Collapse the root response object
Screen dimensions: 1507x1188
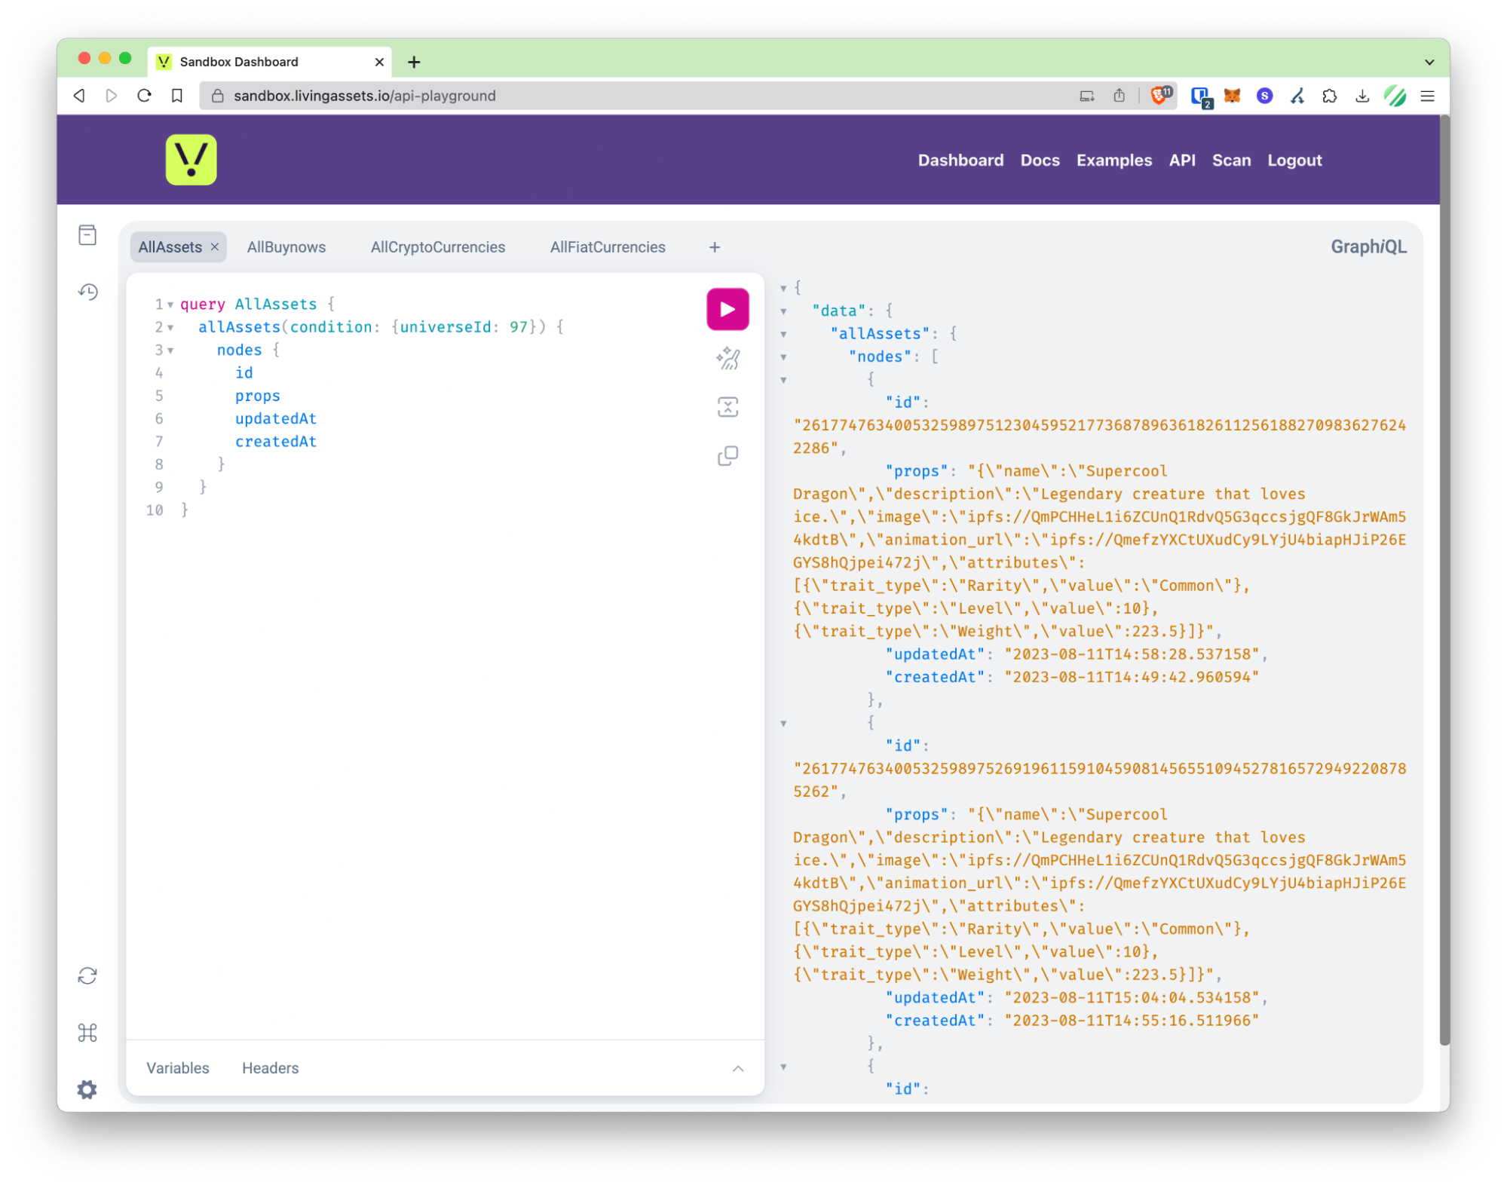(x=783, y=288)
